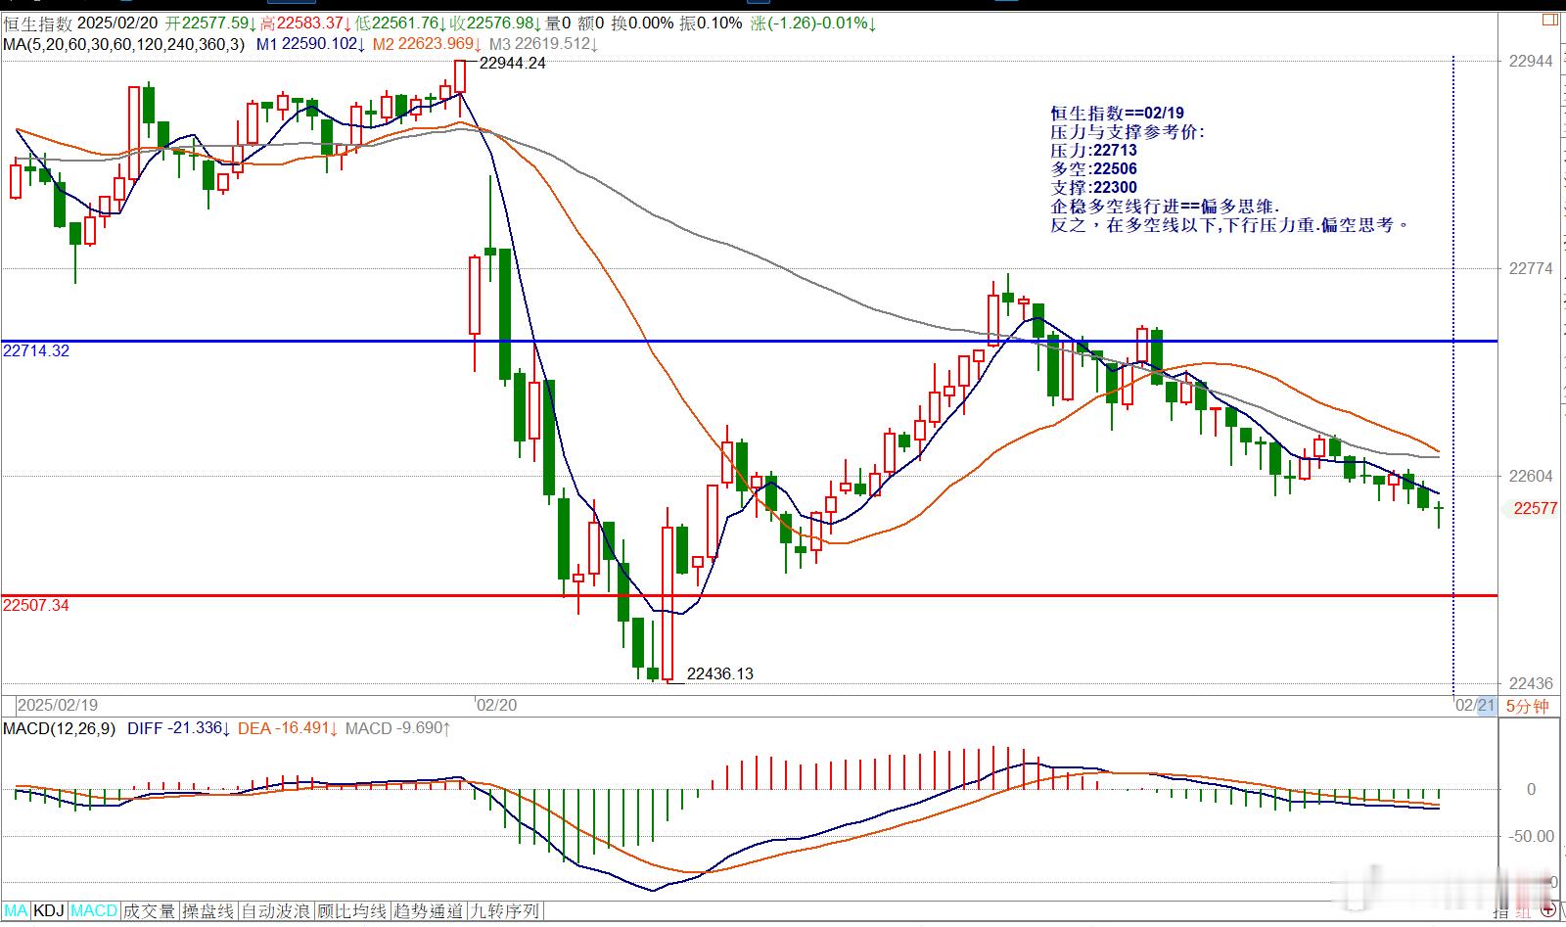Select the blue 22714.32 resistance line
The height and width of the screenshot is (927, 1566).
click(x=749, y=341)
